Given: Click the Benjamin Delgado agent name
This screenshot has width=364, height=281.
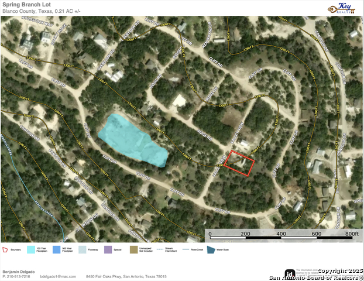Looking at the screenshot, I should pyautogui.click(x=19, y=272).
